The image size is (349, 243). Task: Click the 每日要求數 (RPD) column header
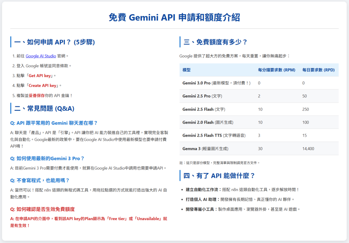point(318,69)
